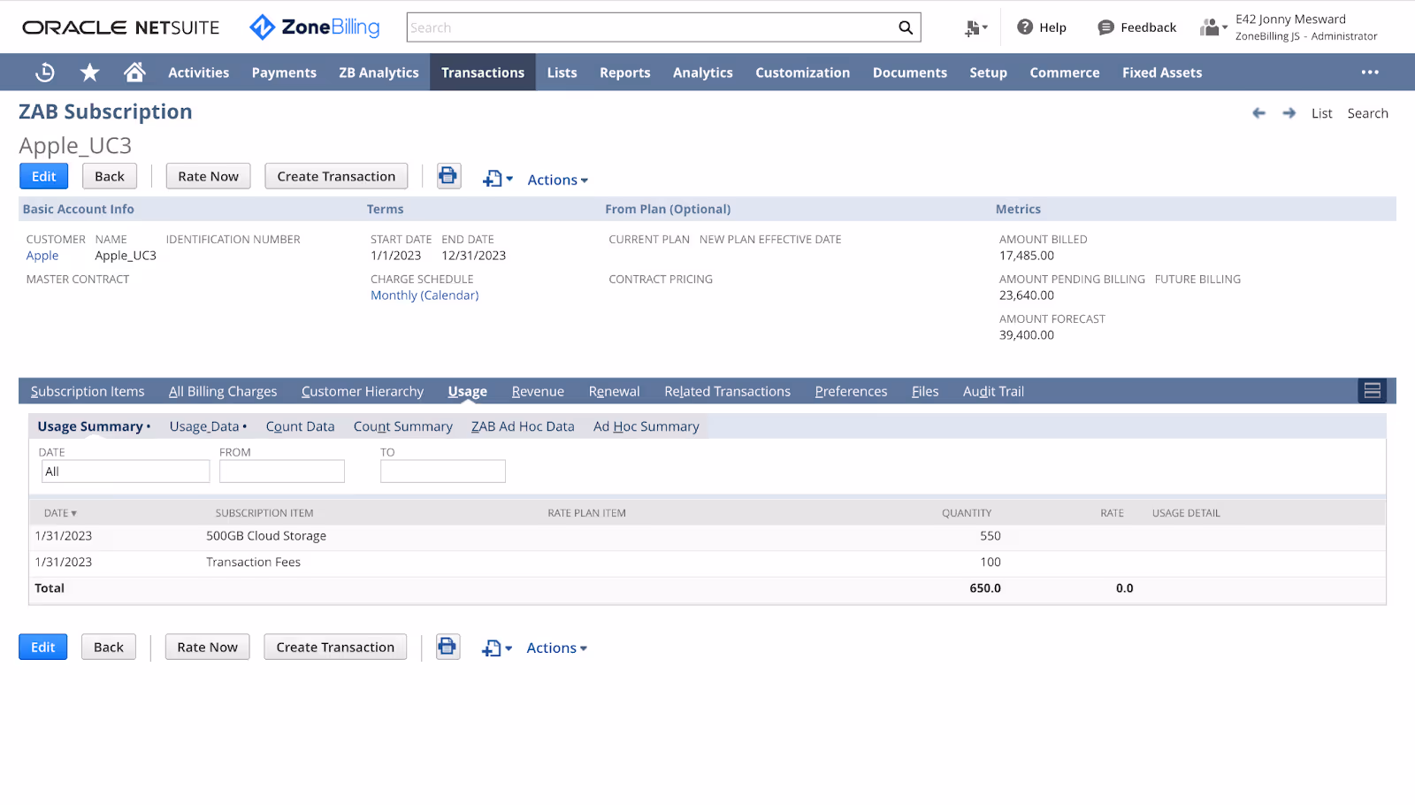Click the top Create Transaction button

click(336, 176)
